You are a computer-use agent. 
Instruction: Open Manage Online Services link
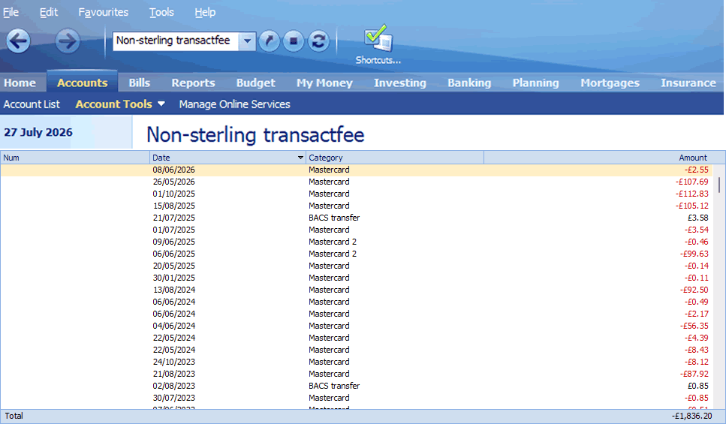235,104
